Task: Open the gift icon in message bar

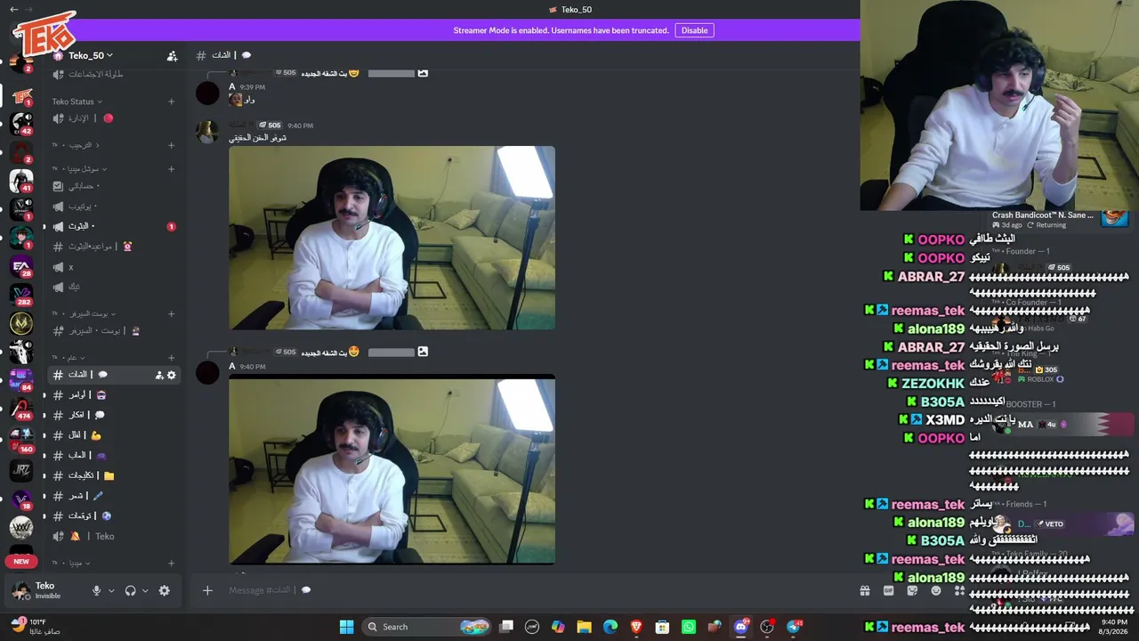Action: point(864,590)
